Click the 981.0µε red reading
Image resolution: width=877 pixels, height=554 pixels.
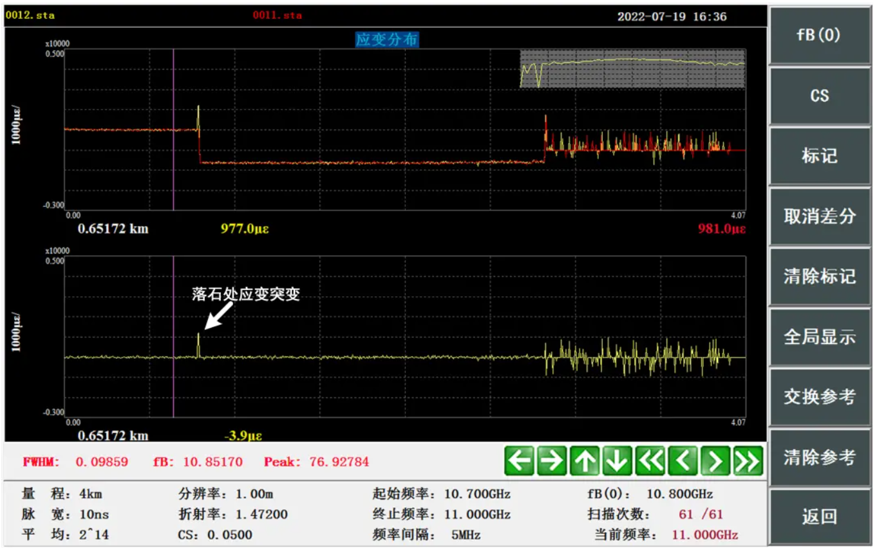[722, 228]
